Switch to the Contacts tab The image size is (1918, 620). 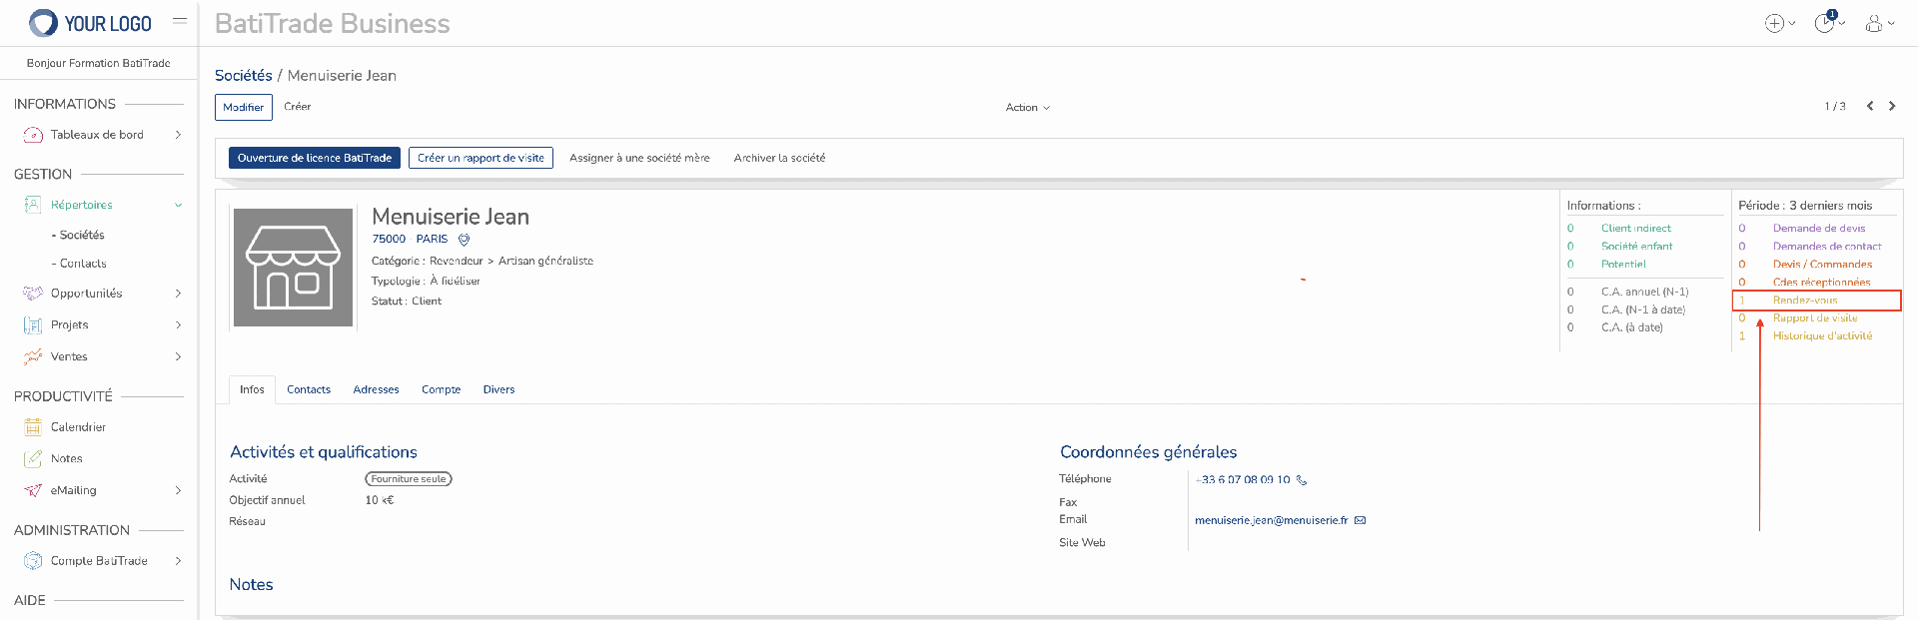309,389
